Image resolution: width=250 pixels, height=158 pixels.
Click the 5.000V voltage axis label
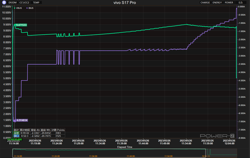click(x=7, y=78)
